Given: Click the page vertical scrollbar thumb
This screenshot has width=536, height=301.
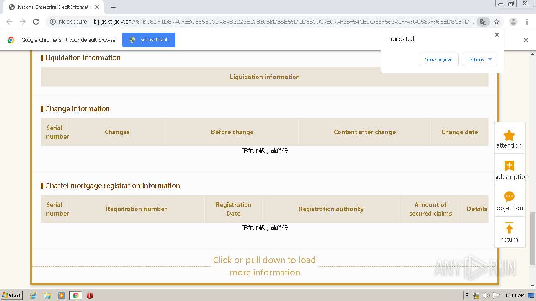Looking at the screenshot, I should click(x=533, y=238).
